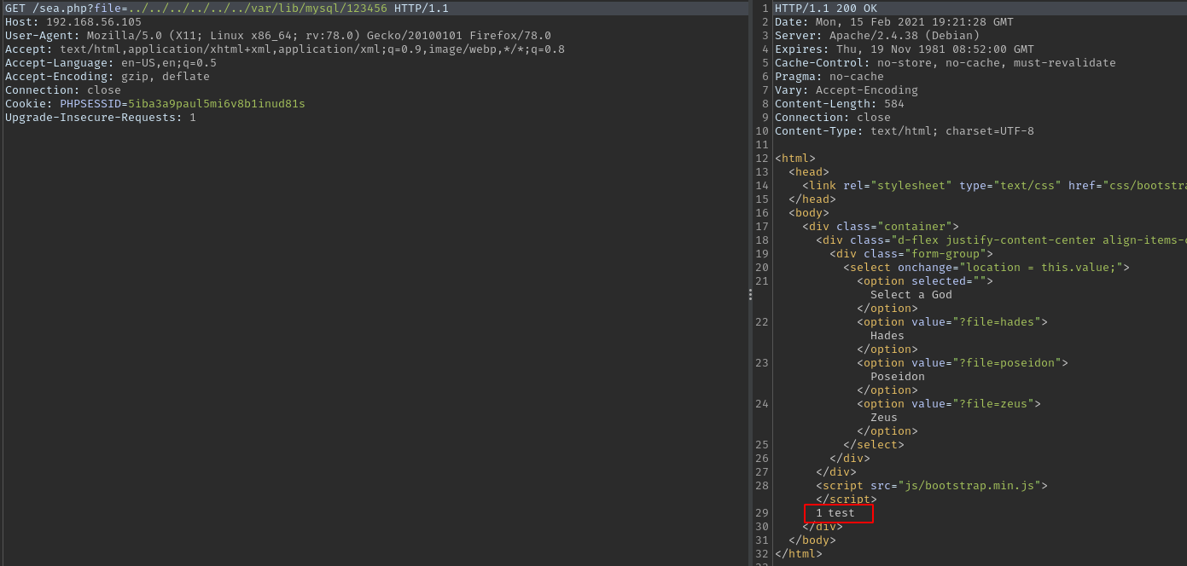The height and width of the screenshot is (566, 1187).
Task: Select the Content-Length value 584
Action: coord(894,104)
